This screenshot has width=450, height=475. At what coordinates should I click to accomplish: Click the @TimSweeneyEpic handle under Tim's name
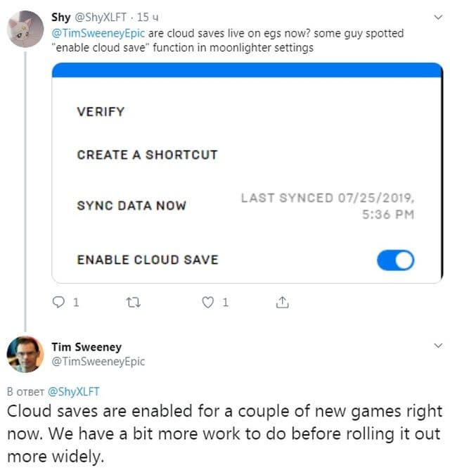point(98,361)
